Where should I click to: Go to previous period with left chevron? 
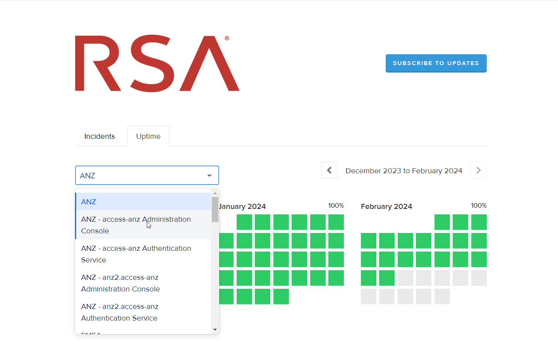click(x=329, y=170)
